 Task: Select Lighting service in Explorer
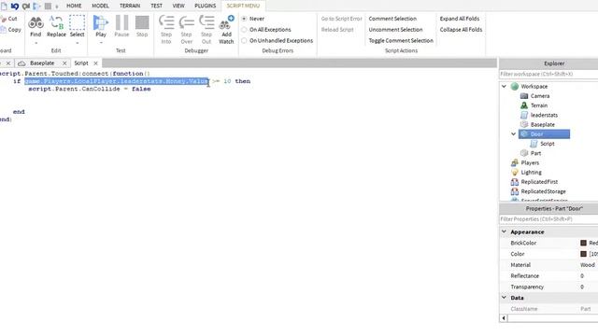click(531, 172)
